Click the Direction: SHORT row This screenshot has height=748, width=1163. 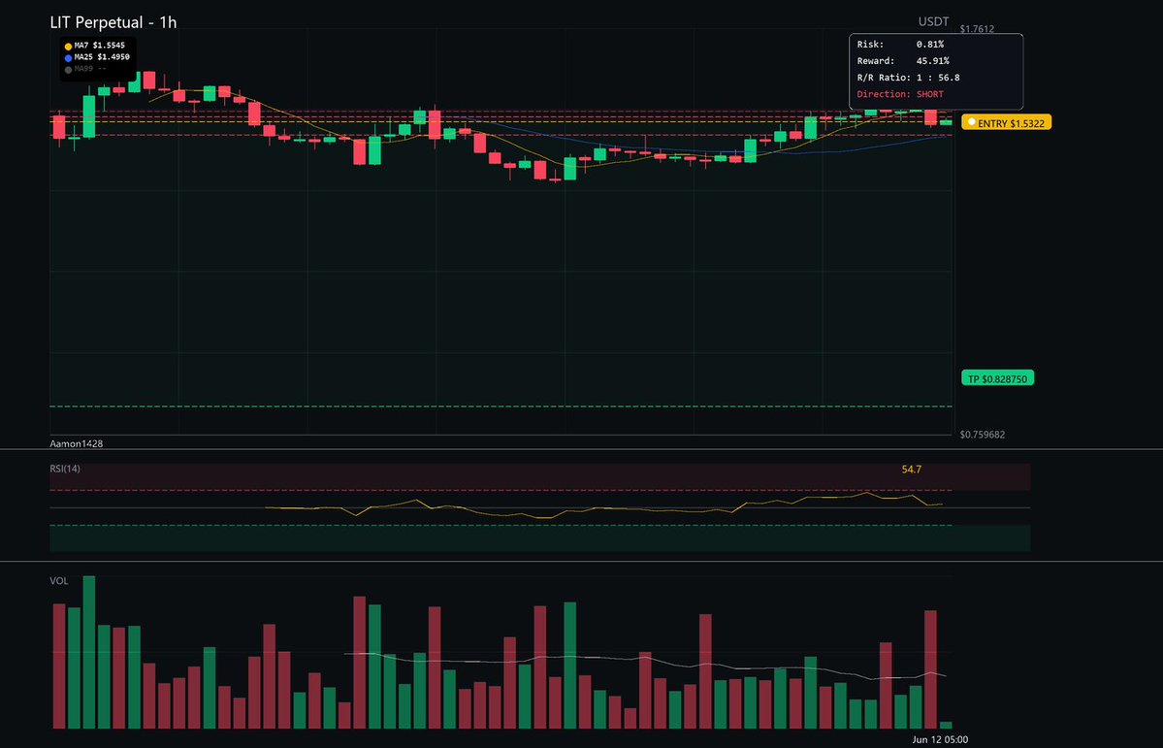point(900,94)
